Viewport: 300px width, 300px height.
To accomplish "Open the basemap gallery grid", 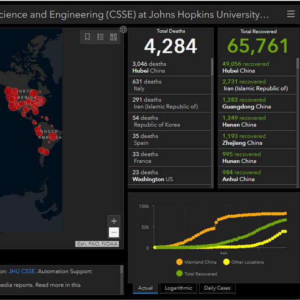I will 113,37.
